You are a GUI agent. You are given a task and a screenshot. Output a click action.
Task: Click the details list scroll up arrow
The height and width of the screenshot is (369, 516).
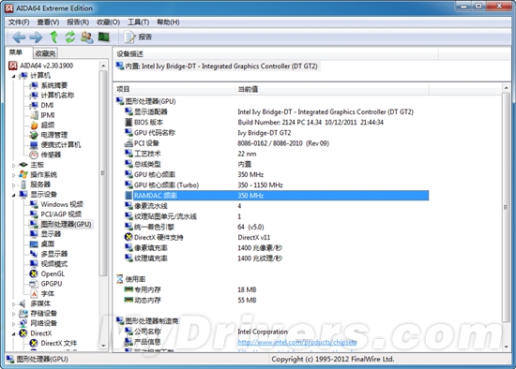click(x=506, y=88)
